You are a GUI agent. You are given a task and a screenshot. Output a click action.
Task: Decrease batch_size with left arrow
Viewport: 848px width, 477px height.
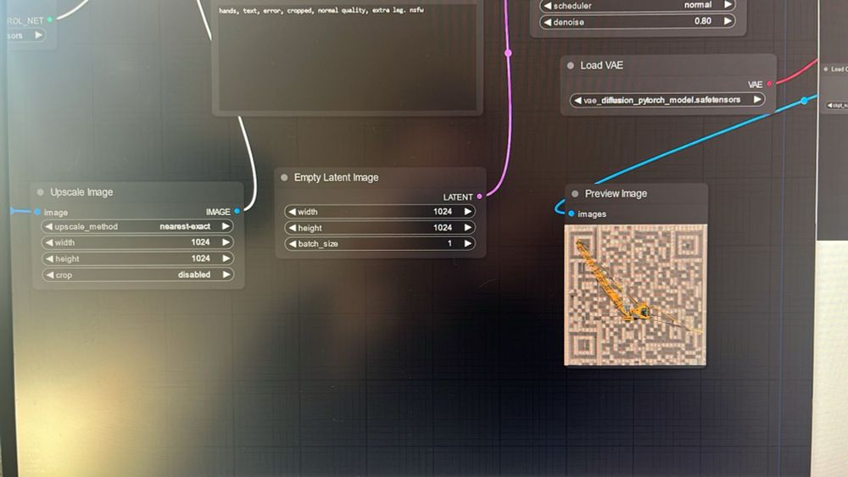coord(293,244)
